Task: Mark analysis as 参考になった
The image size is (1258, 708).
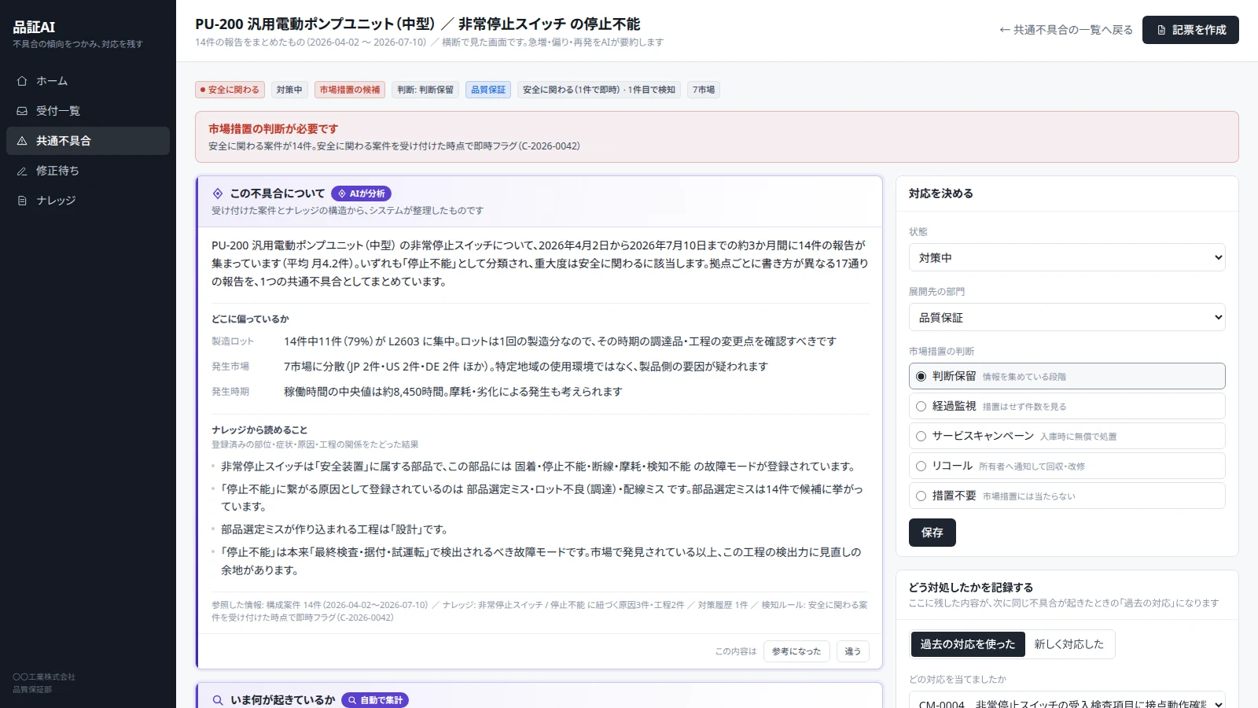Action: click(796, 651)
